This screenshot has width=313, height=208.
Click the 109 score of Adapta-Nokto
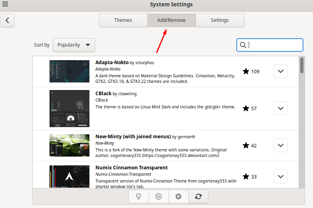pyautogui.click(x=255, y=72)
